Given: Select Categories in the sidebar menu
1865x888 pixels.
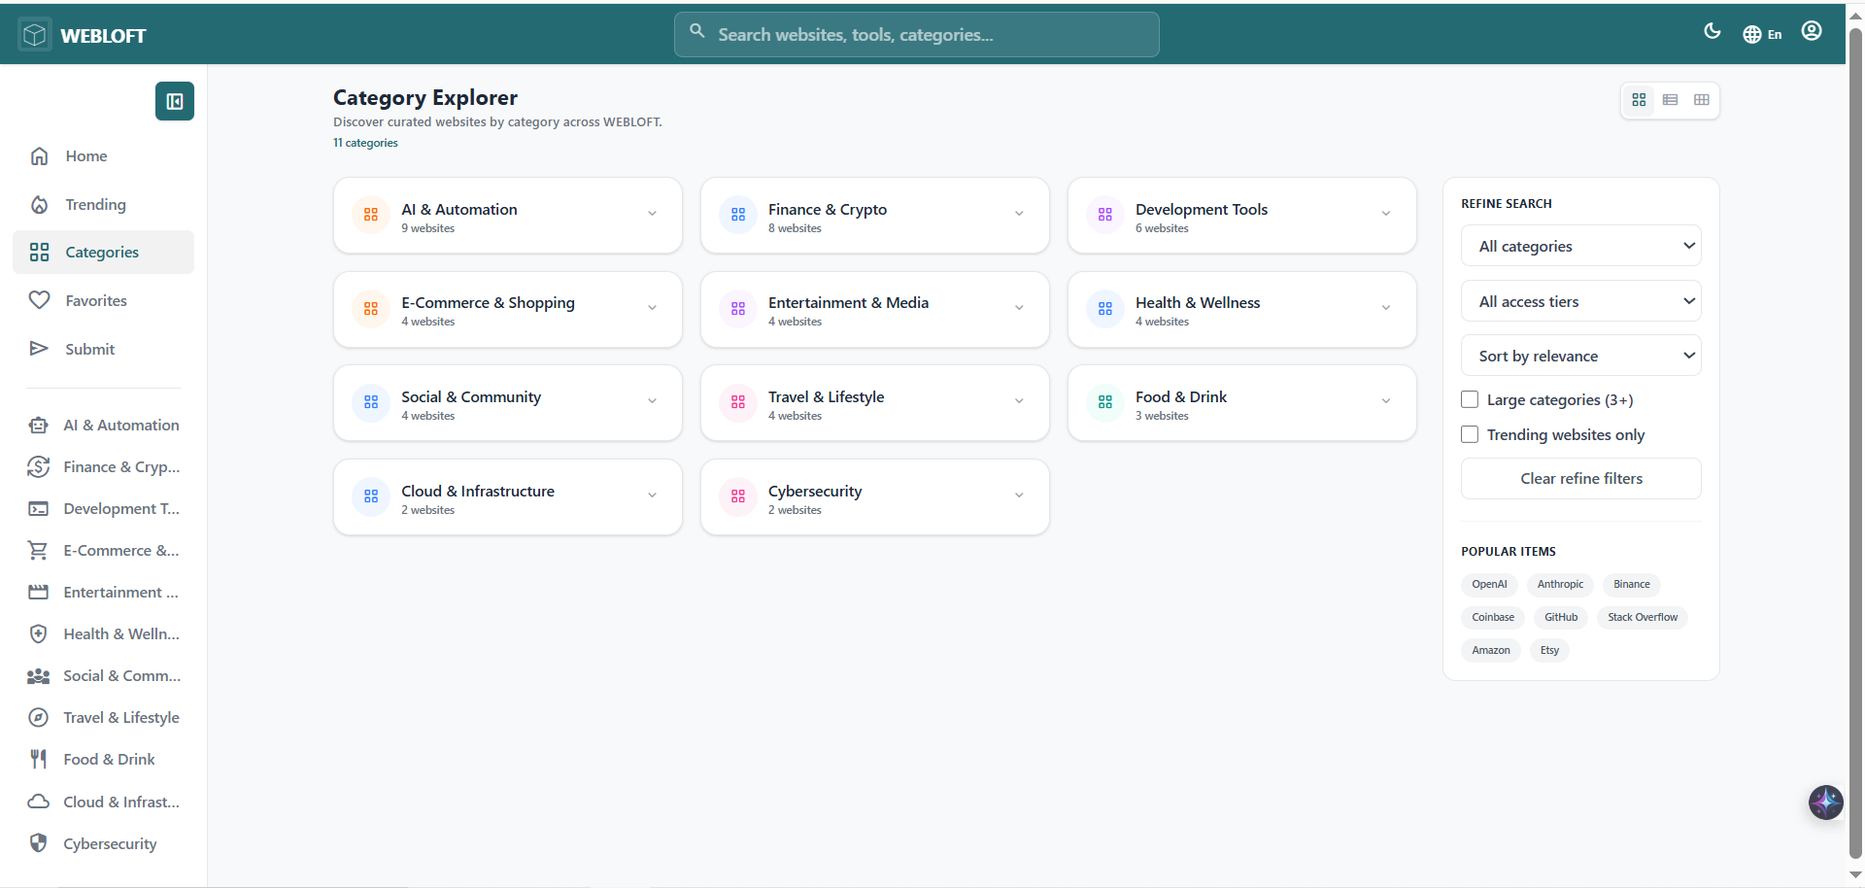Looking at the screenshot, I should click(x=101, y=252).
